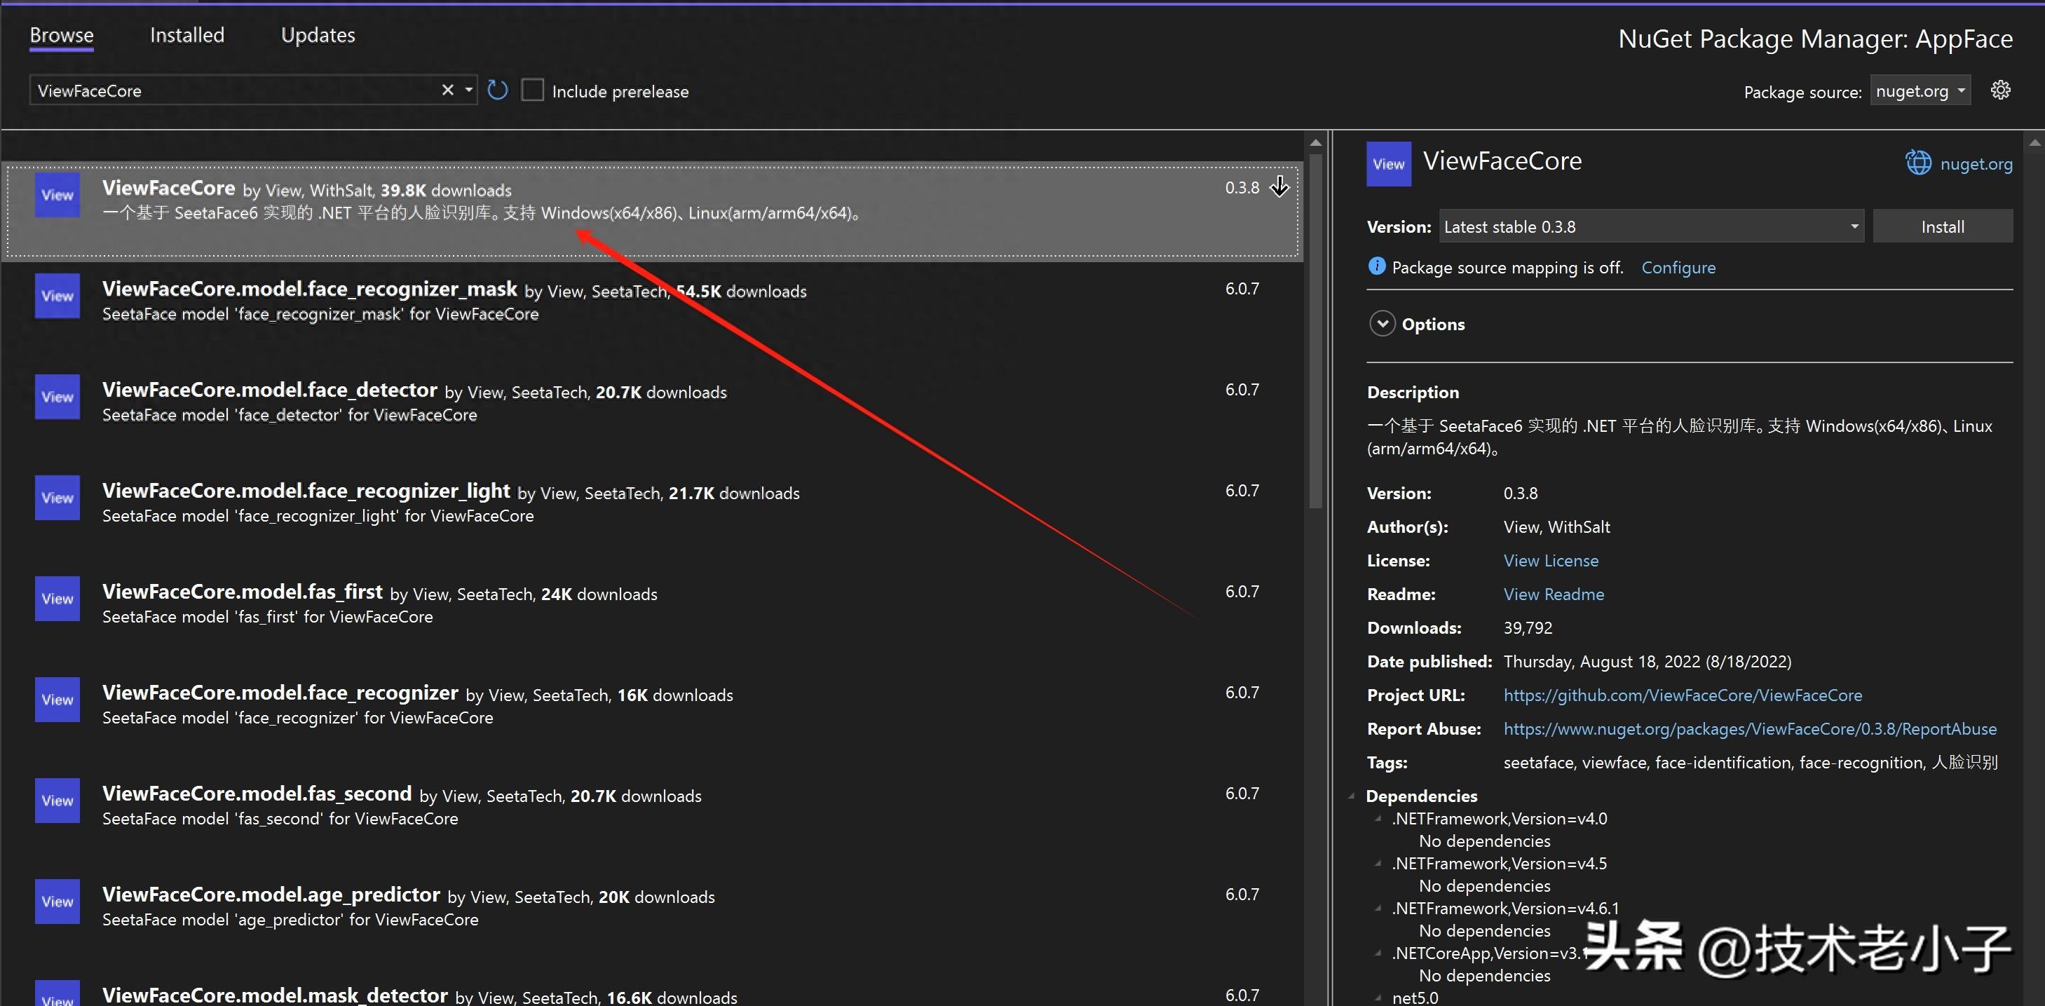
Task: Click the face_detector package icon
Action: [x=57, y=397]
